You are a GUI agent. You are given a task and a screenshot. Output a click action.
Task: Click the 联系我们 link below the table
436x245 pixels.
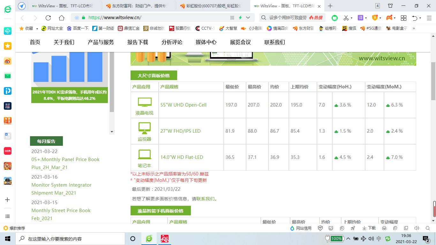point(205,199)
